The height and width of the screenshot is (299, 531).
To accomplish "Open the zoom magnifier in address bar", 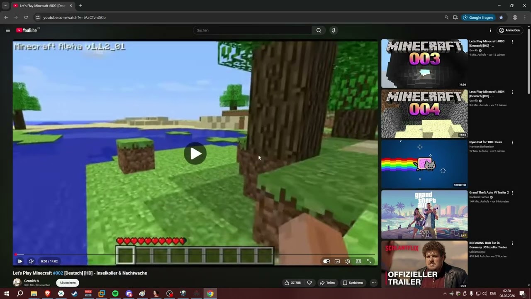I will (x=446, y=17).
